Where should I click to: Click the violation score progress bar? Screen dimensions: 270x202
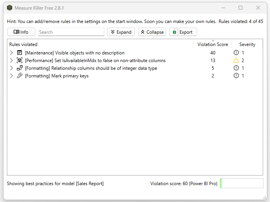(242, 184)
